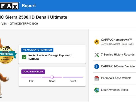Click the Fair label under the reliability bar
Screen dimensions: 136x102
tap(31, 81)
